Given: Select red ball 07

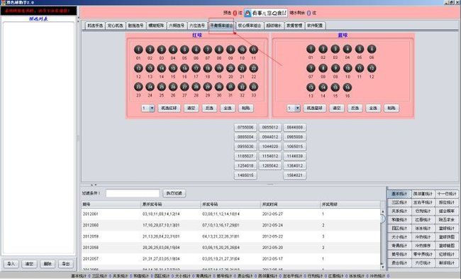Looking at the screenshot, I should tap(208, 50).
